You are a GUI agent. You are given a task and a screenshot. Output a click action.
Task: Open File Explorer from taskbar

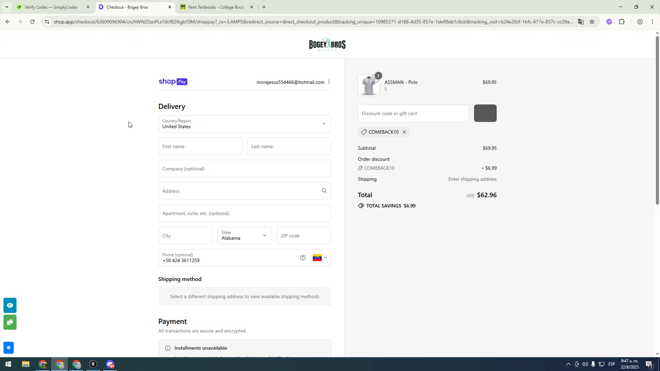point(26,364)
